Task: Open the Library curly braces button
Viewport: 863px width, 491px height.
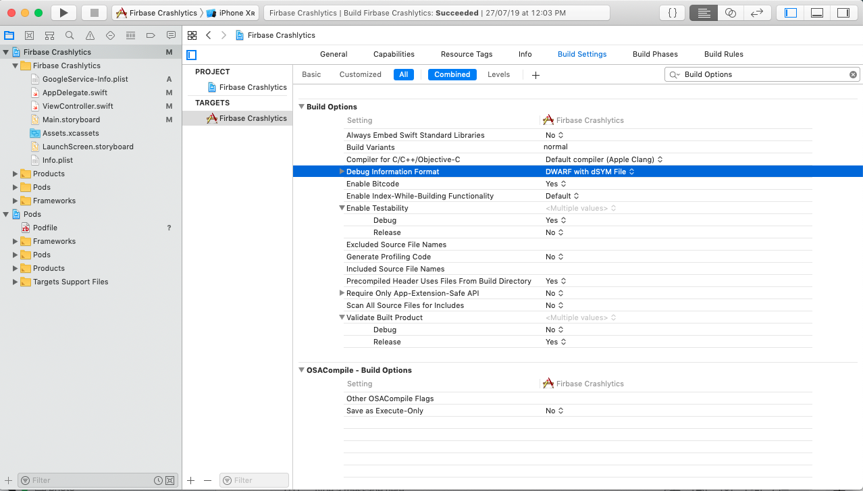Action: pyautogui.click(x=672, y=13)
